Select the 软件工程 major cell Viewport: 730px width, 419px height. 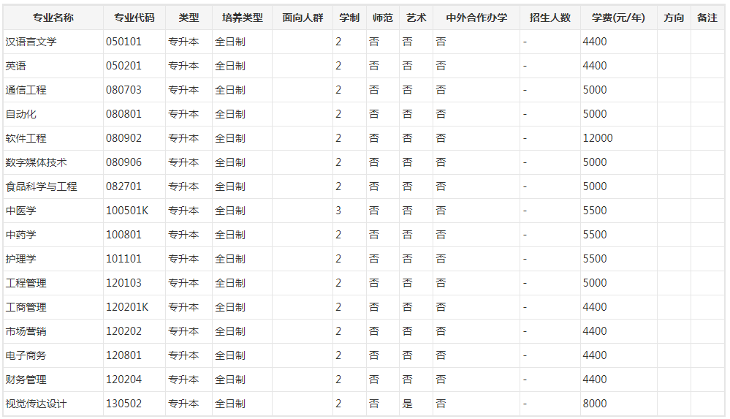pyautogui.click(x=26, y=138)
